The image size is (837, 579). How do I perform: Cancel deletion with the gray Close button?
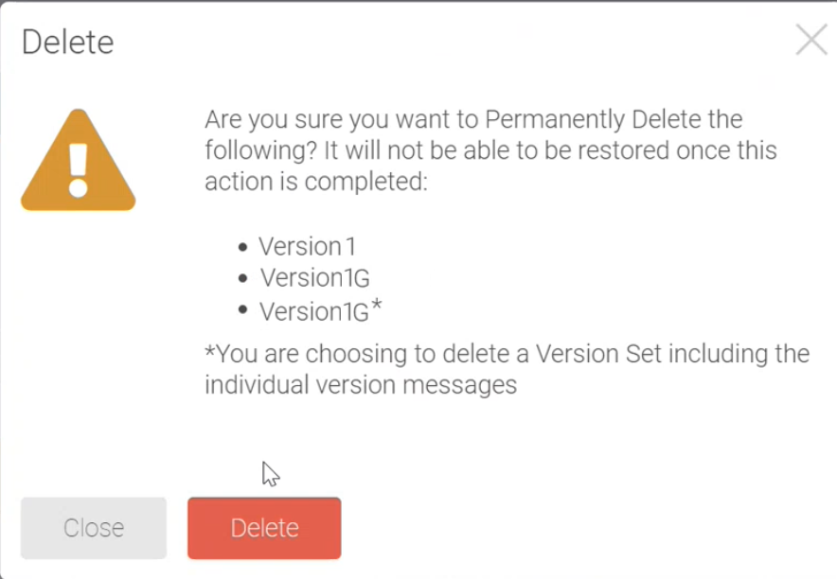[94, 528]
